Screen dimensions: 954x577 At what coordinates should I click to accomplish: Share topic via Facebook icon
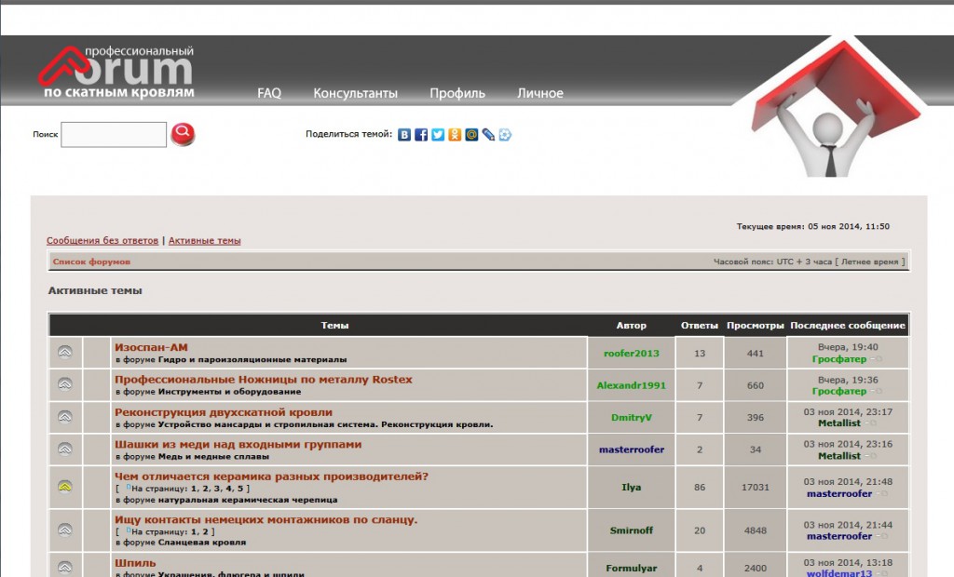421,135
